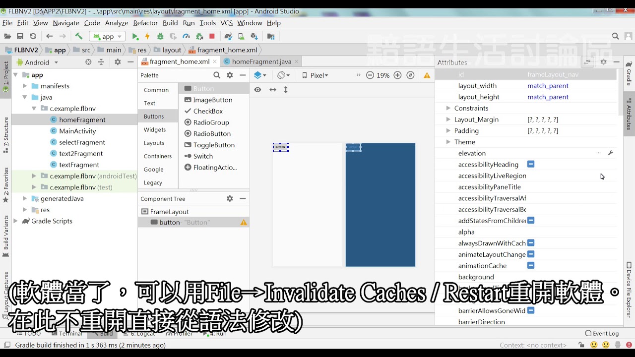Sync project with Gradle files icon
Image resolution: width=635 pixels, height=357 pixels.
228,36
